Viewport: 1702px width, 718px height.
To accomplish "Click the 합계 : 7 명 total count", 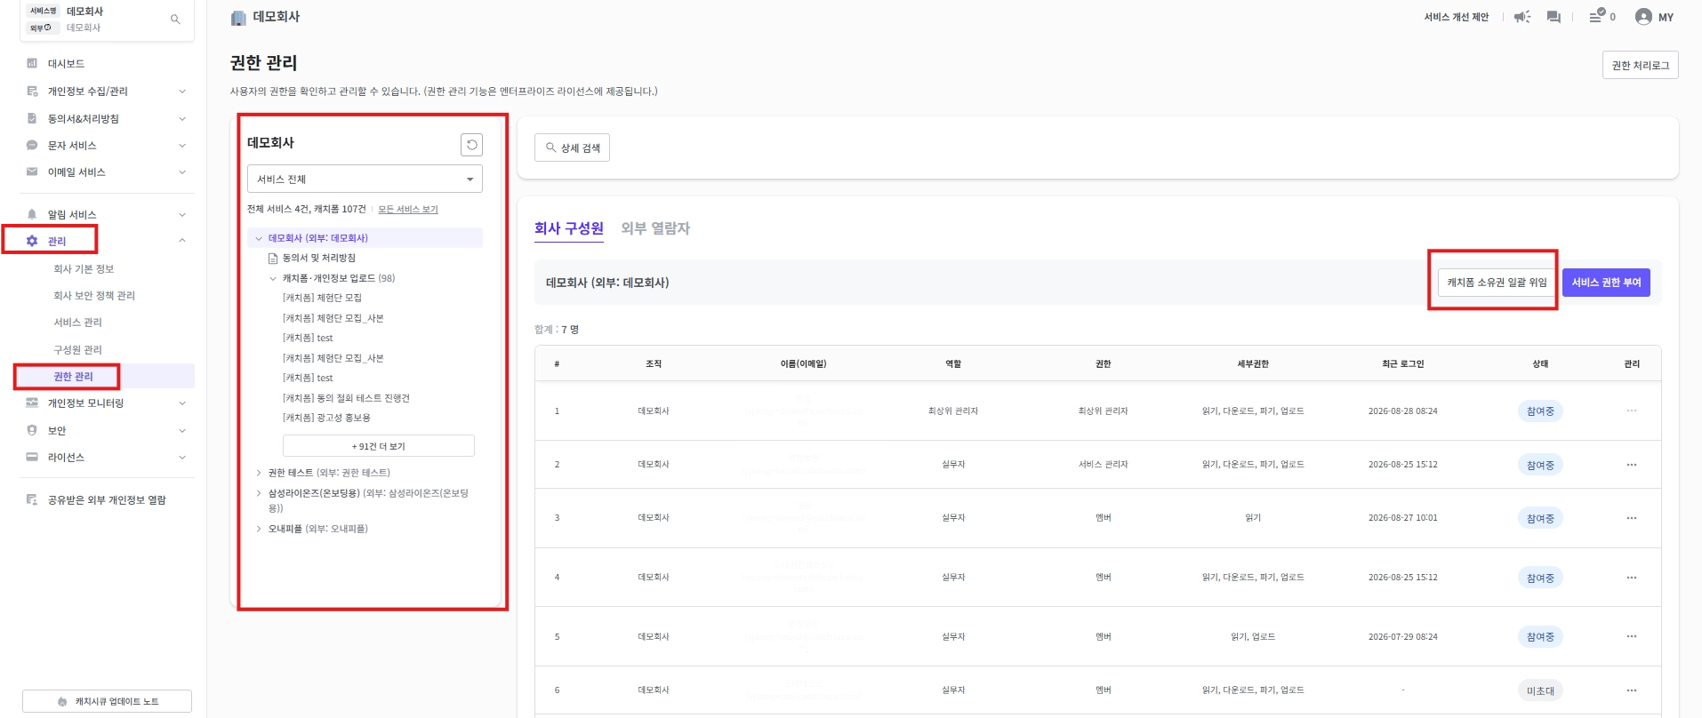I will point(557,330).
